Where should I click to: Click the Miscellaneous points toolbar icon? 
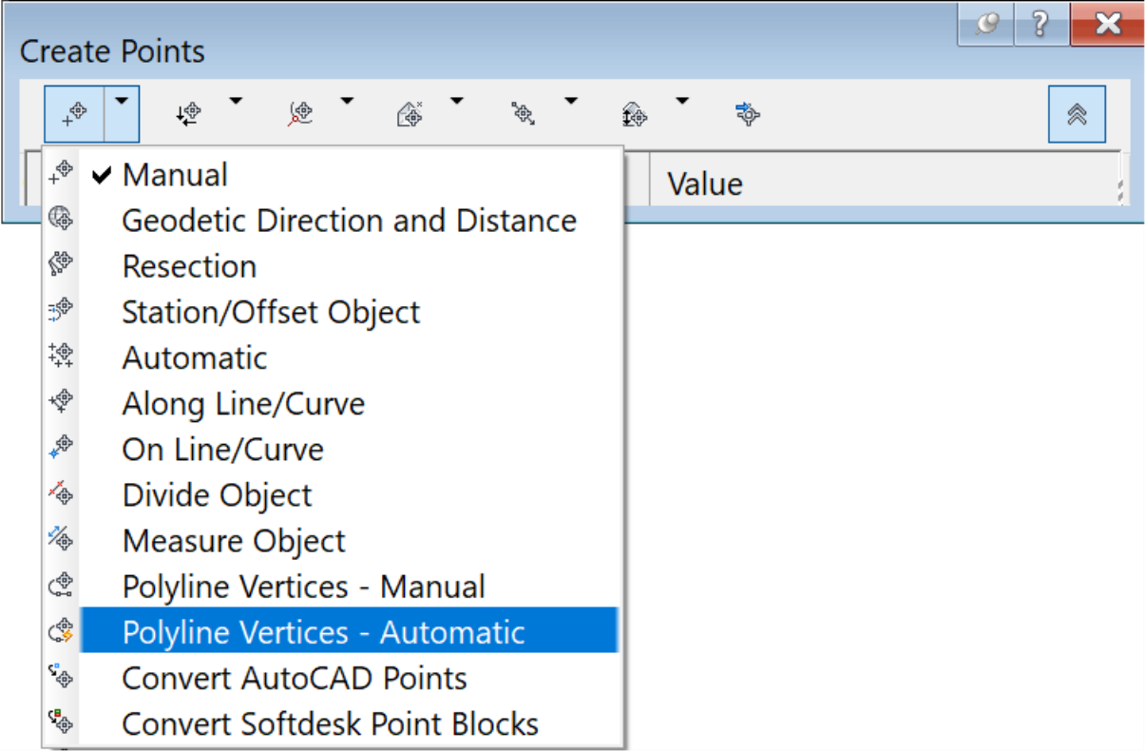(x=74, y=114)
